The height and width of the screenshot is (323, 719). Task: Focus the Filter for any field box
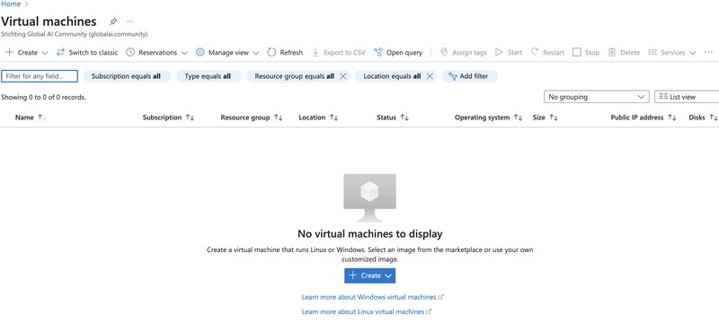coord(40,76)
